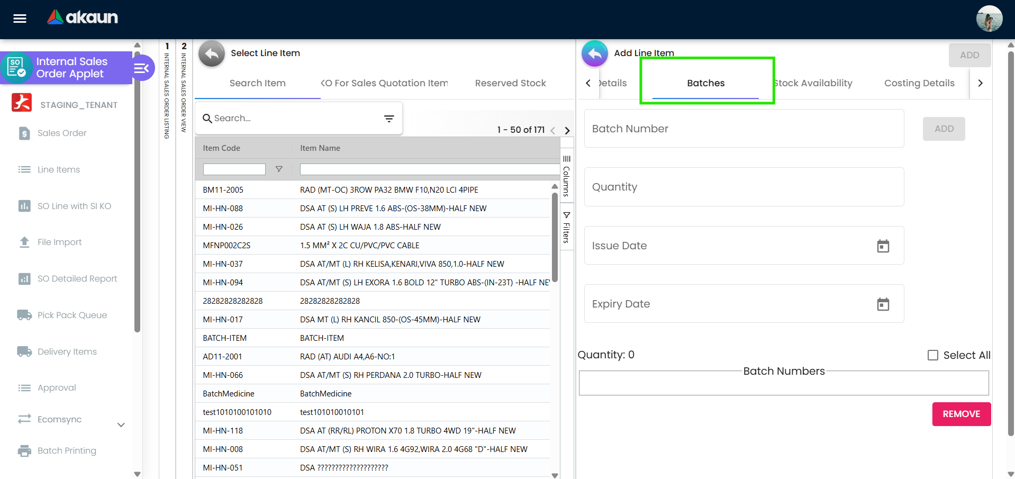Switch to the Reserved Stock tab
The image size is (1015, 479).
pos(510,83)
